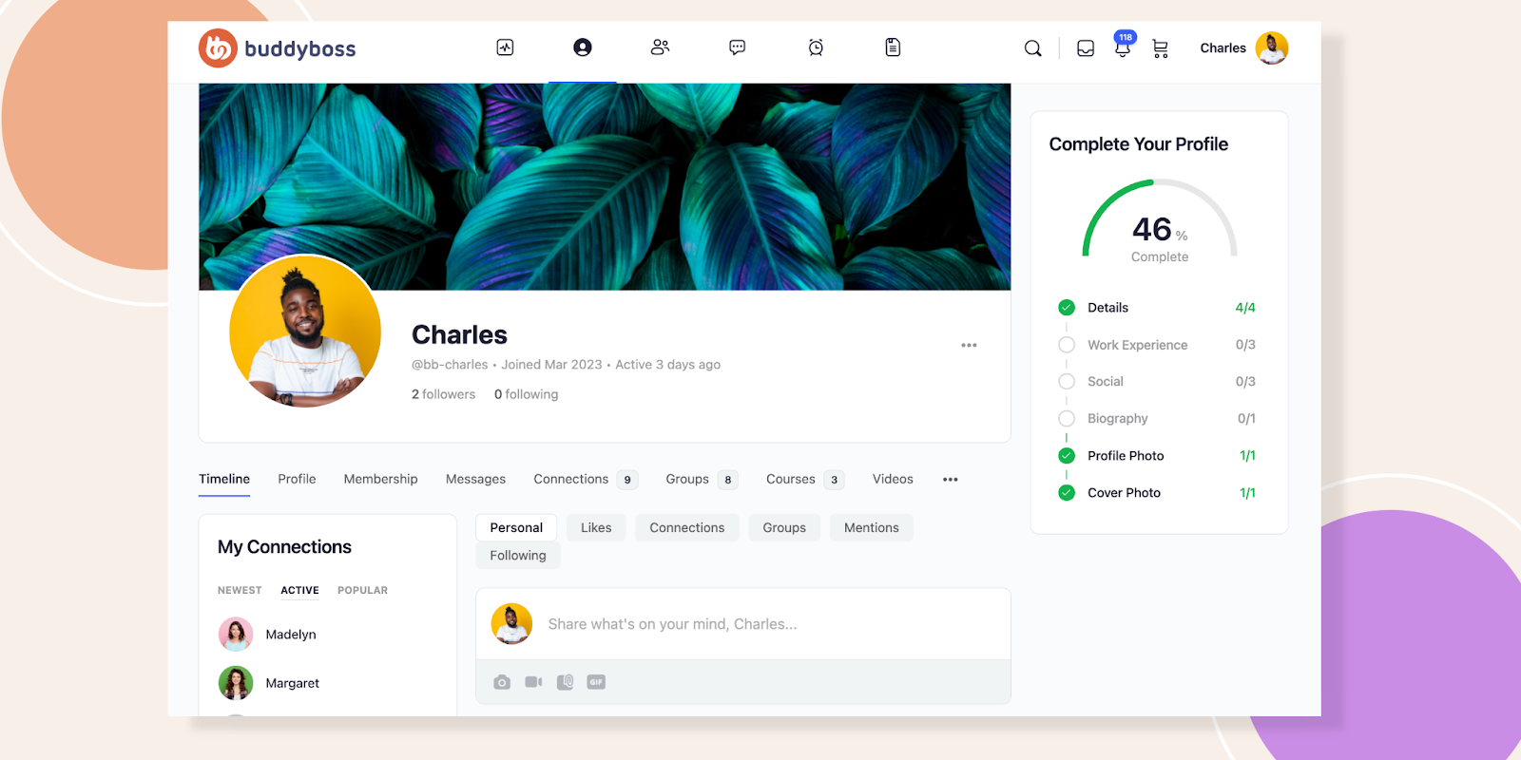Show ACTIVE connections
The image size is (1521, 760).
[299, 591]
